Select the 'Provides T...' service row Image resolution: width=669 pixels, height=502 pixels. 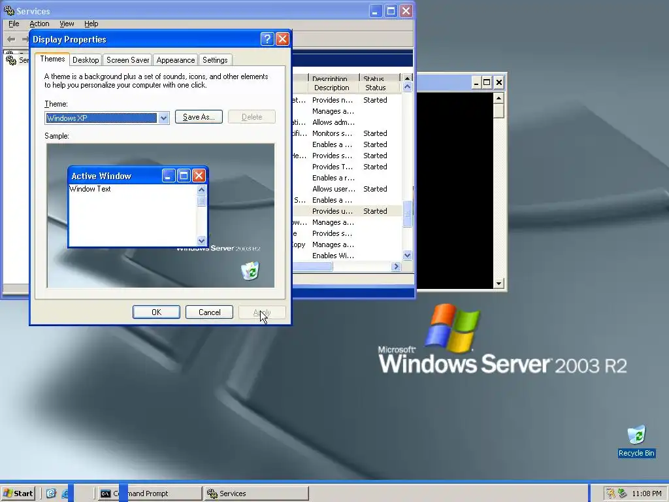(346, 167)
